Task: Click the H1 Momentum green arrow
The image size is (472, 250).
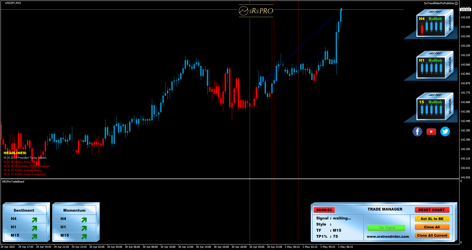Action: pos(84,228)
